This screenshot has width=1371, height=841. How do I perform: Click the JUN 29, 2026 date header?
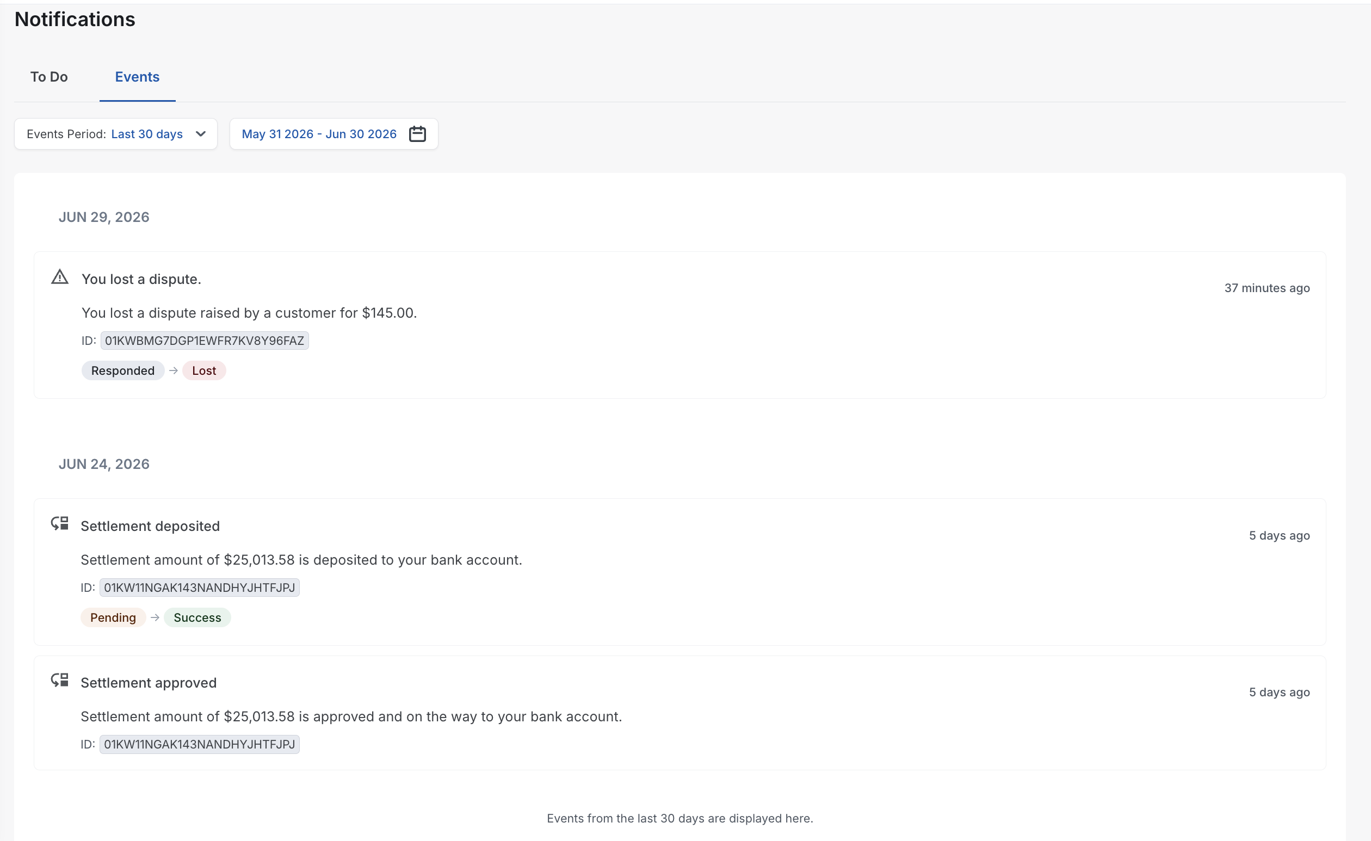click(x=104, y=217)
